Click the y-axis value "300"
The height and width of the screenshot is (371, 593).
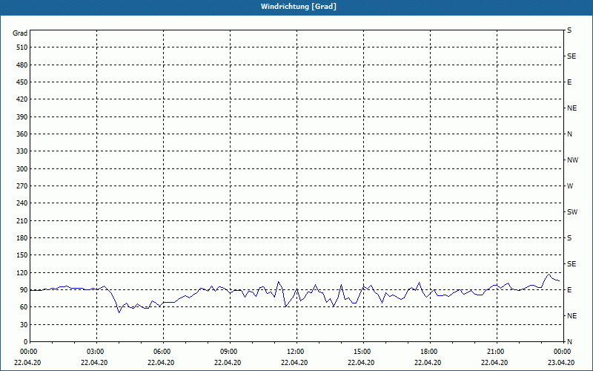(x=22, y=169)
